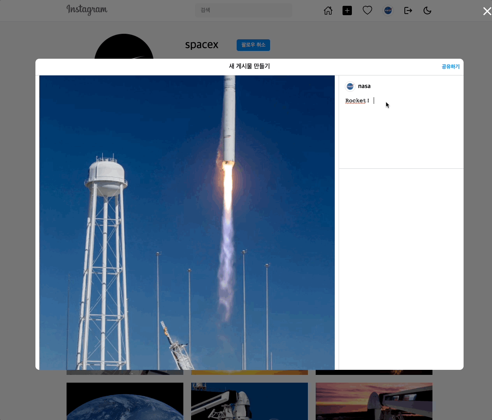Open the sunset capsule post thumbnail
The image size is (492, 420).
pyautogui.click(x=374, y=401)
